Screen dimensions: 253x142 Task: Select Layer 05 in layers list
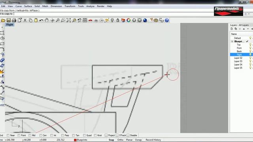(242, 68)
